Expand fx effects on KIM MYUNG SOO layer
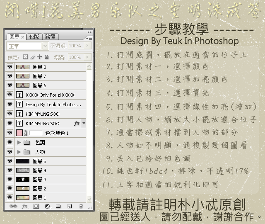The height and width of the screenshot is (224, 265). coord(84,123)
